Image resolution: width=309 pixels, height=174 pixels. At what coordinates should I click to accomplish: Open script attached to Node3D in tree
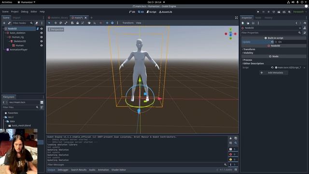tap(38, 29)
